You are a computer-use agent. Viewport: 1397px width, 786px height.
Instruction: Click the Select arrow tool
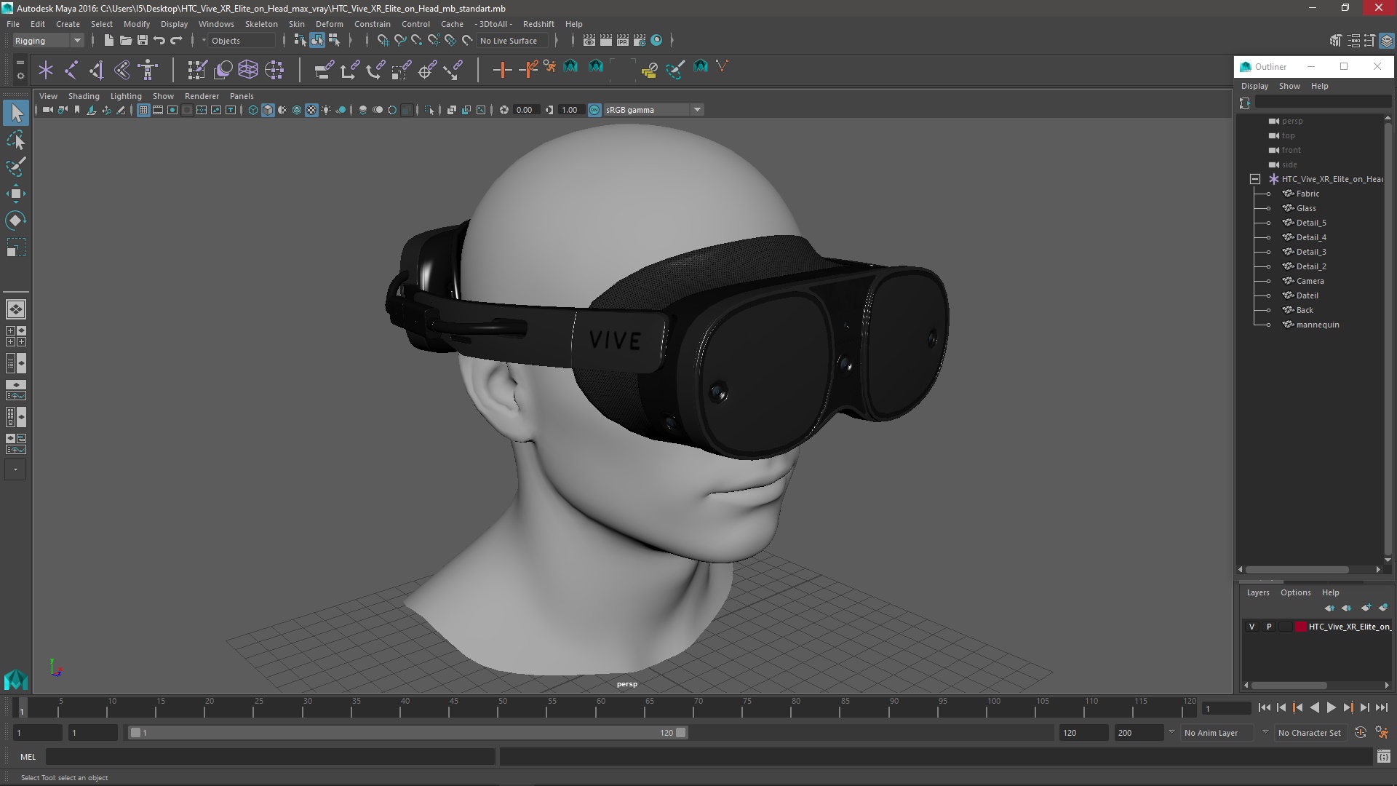pyautogui.click(x=16, y=113)
